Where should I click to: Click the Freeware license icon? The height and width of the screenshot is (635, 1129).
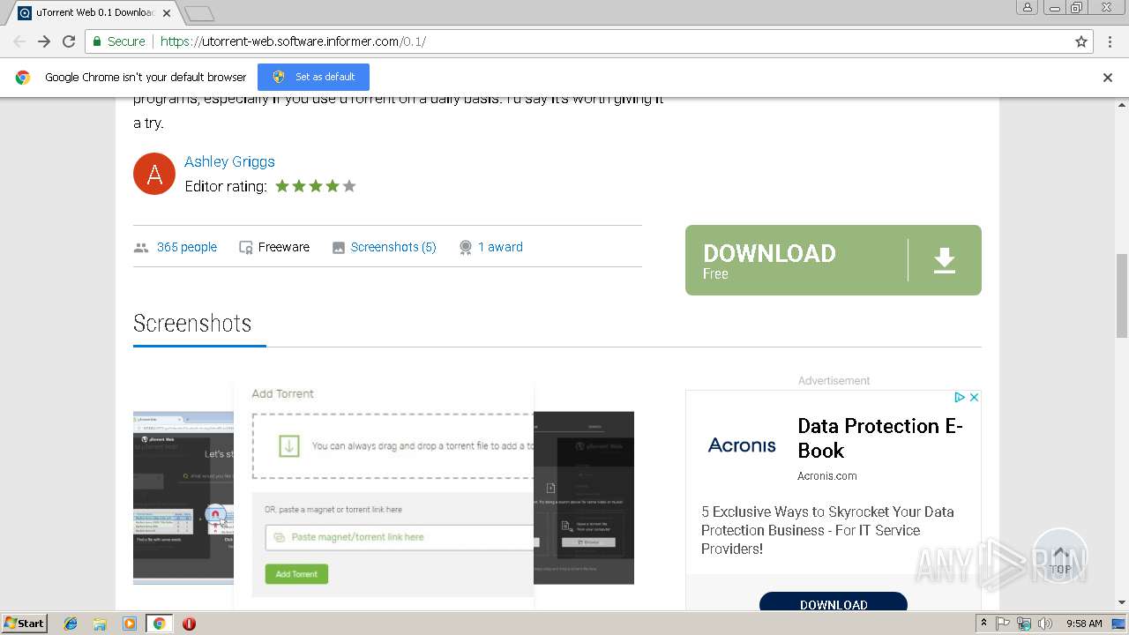click(x=246, y=248)
